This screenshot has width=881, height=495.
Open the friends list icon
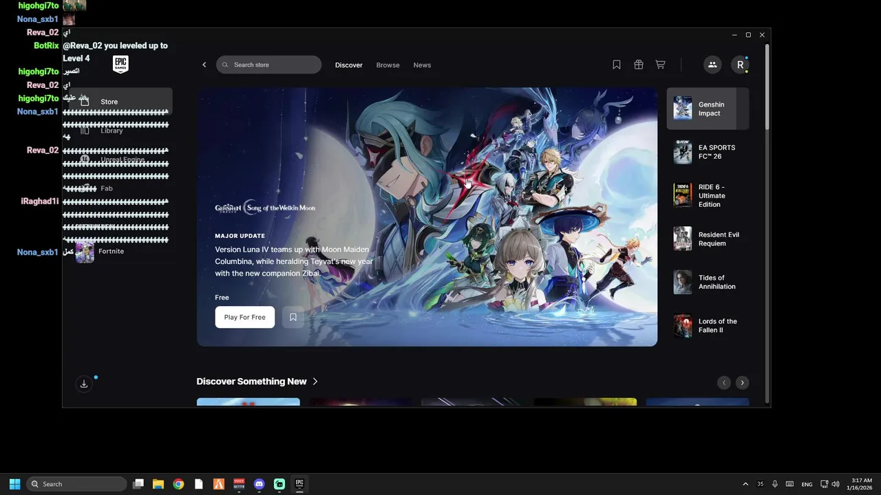tap(712, 65)
